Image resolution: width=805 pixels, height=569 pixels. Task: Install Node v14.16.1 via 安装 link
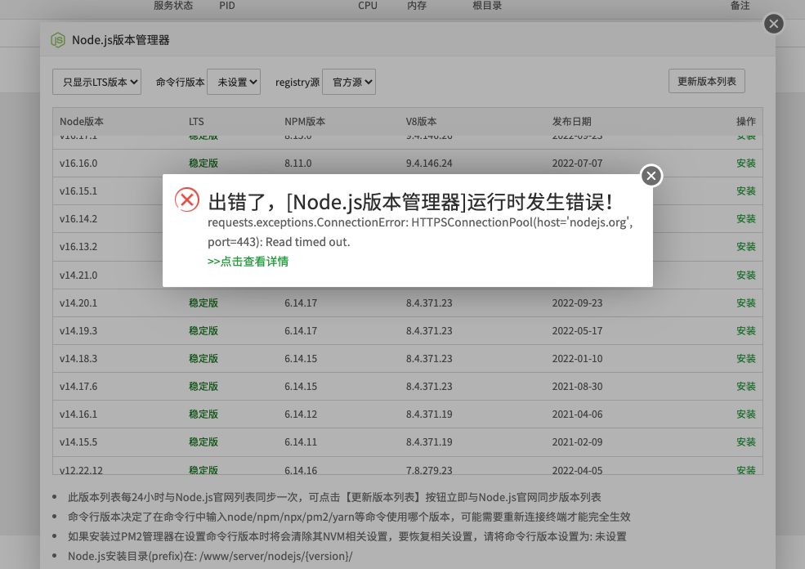click(x=746, y=414)
